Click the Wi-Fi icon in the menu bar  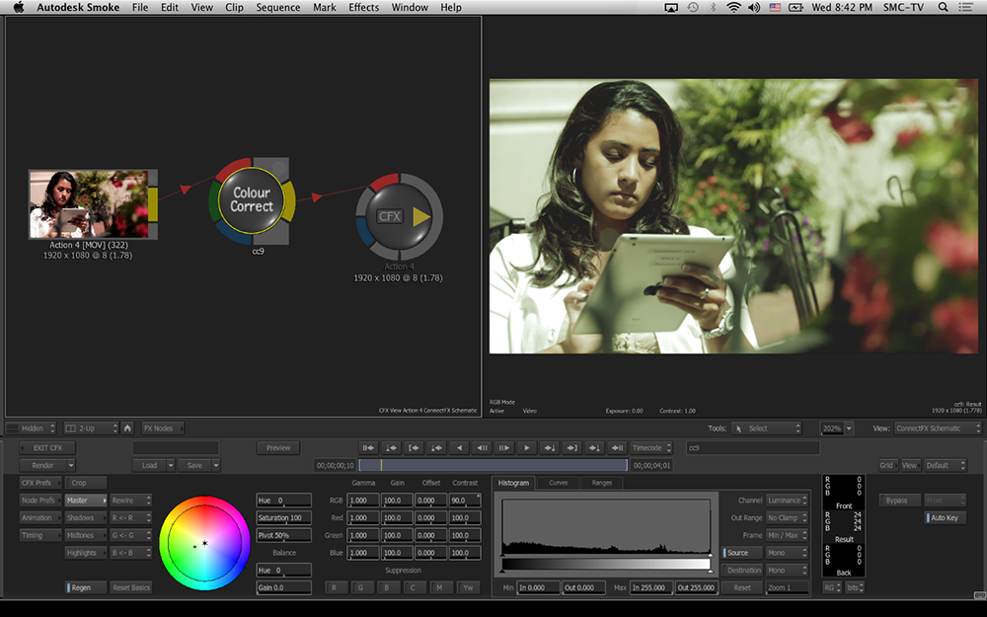click(733, 8)
